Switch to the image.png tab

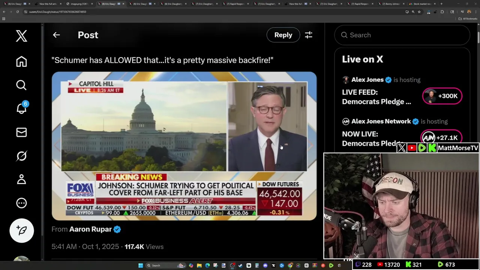tap(79, 4)
